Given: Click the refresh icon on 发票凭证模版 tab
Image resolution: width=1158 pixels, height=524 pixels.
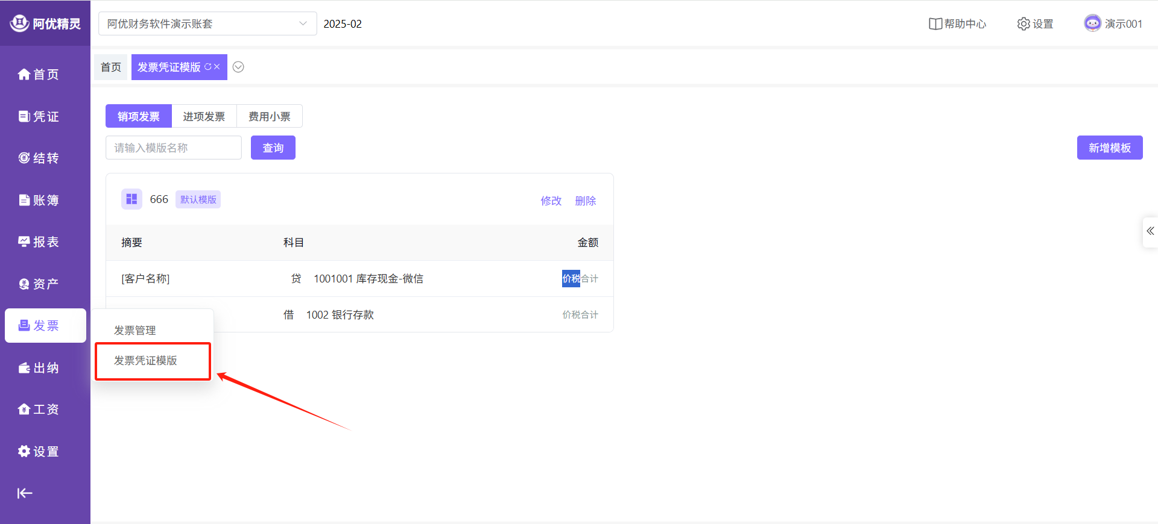Looking at the screenshot, I should [207, 67].
